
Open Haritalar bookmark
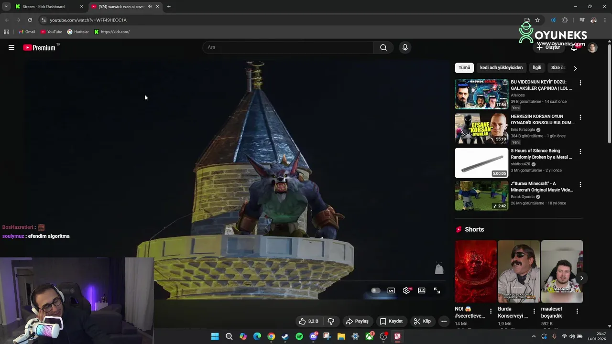[78, 32]
